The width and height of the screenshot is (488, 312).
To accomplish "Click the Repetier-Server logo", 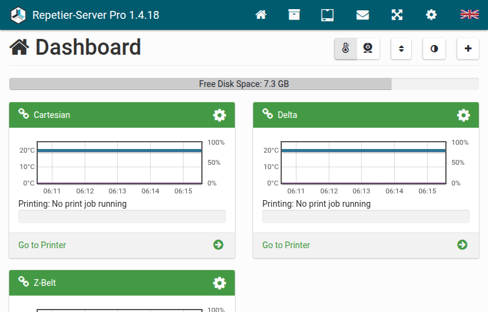I will tap(19, 15).
